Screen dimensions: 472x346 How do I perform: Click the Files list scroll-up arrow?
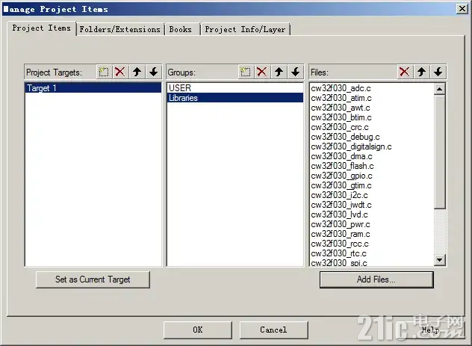[x=439, y=89]
